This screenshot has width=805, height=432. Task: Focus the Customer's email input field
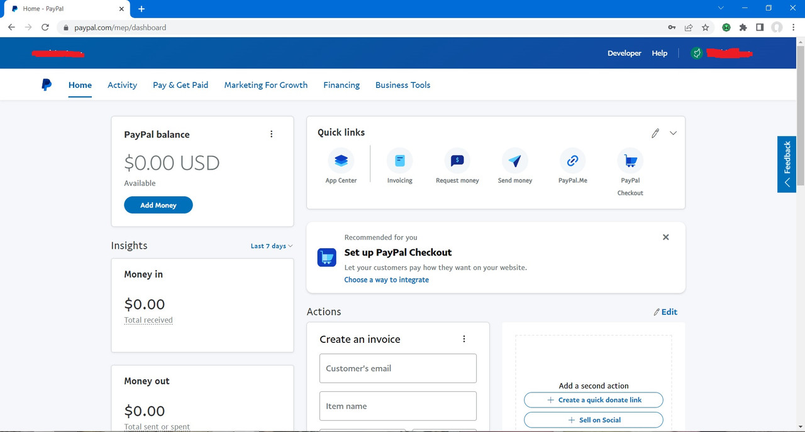[398, 369]
